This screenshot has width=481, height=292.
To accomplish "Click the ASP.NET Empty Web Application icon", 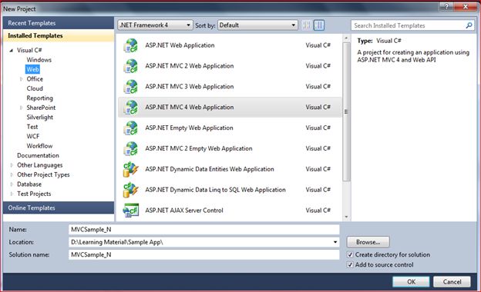I will pos(131,128).
